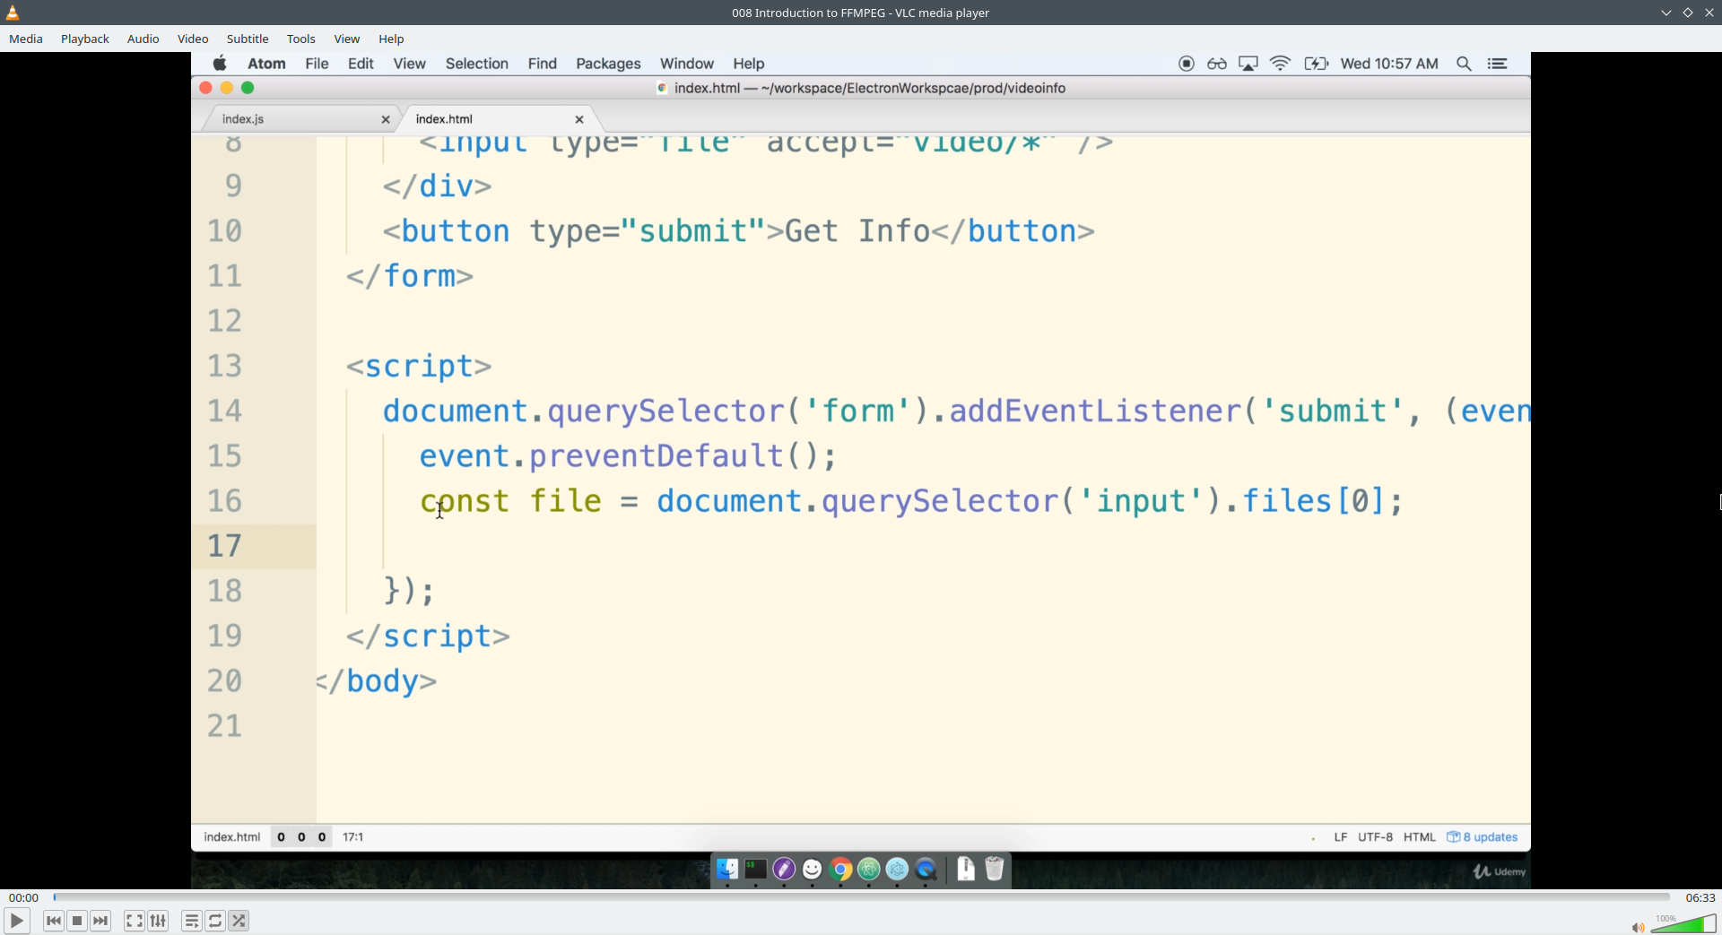Open the 8 updates link
Screen dimensions: 1722x935
pos(1483,837)
